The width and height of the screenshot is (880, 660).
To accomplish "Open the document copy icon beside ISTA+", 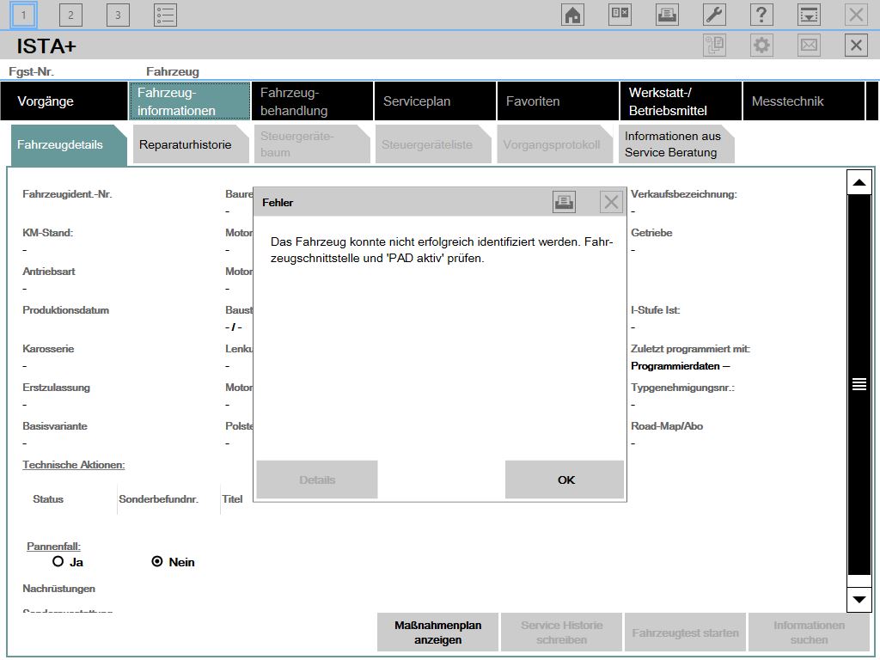I will 714,46.
